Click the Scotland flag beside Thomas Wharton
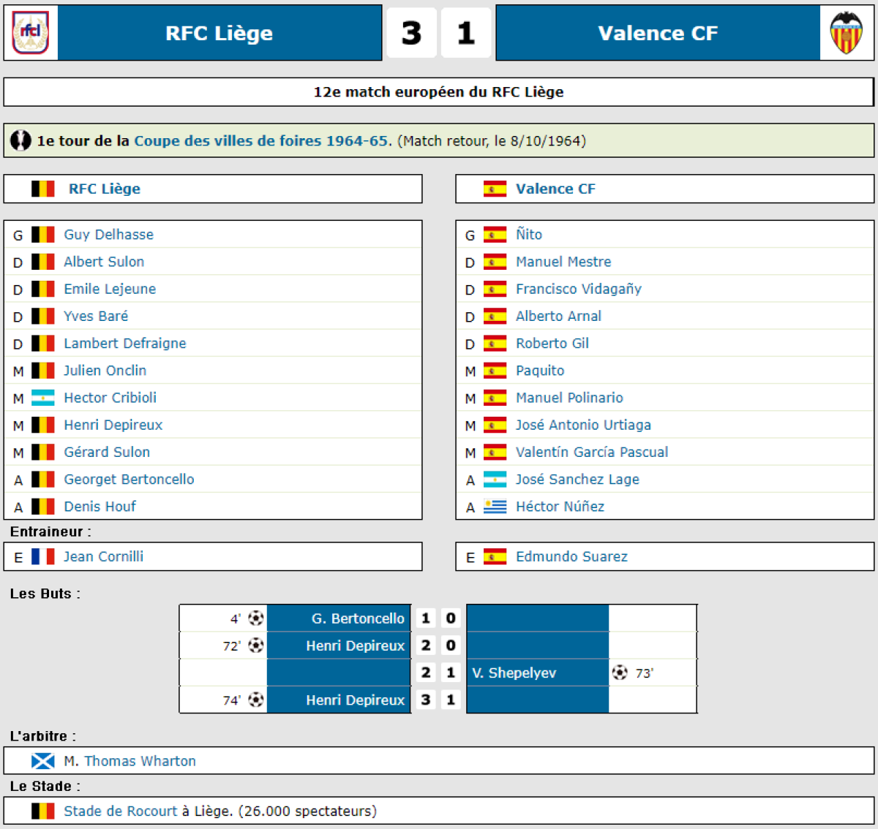Screen dimensions: 878x829 43,761
